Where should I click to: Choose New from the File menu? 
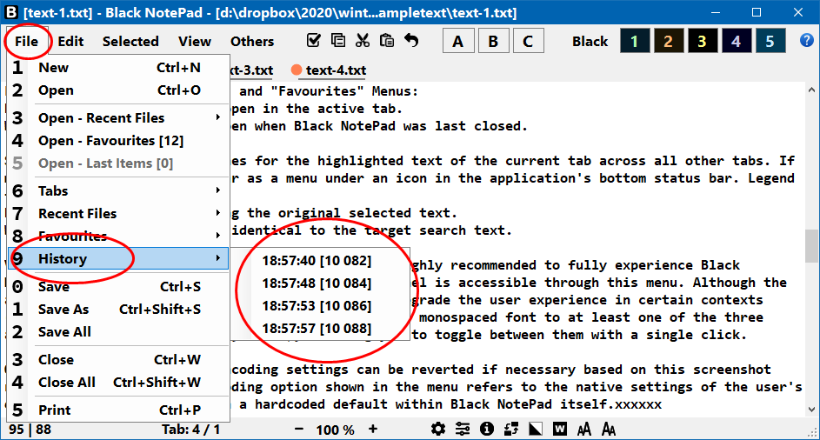coord(119,68)
